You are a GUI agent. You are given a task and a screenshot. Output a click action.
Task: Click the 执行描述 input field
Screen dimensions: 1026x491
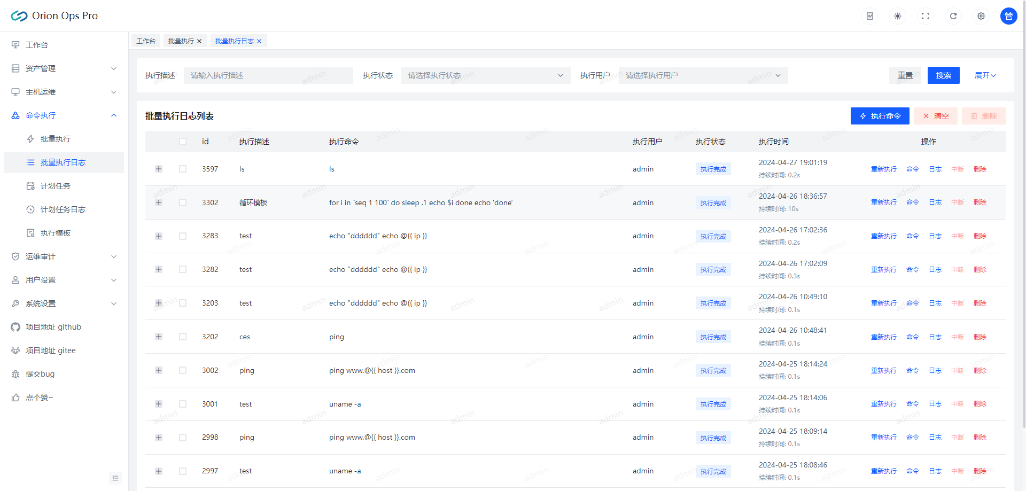[x=268, y=75]
